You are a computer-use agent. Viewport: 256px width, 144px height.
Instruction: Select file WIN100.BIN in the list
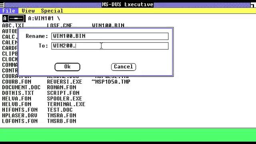pos(108,26)
